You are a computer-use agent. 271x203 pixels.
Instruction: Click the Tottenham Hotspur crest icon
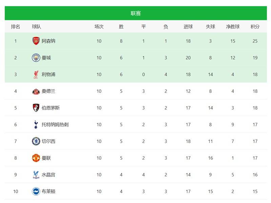tap(36, 125)
